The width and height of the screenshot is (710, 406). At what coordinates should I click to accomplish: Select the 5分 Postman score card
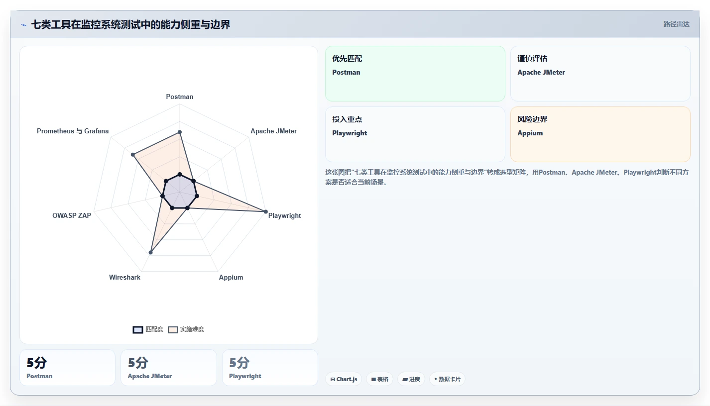click(x=67, y=368)
